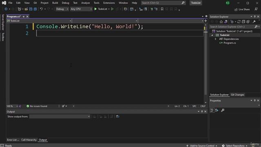This screenshot has width=261, height=147.
Task: Click the split editor plus icon
Action: [206, 21]
